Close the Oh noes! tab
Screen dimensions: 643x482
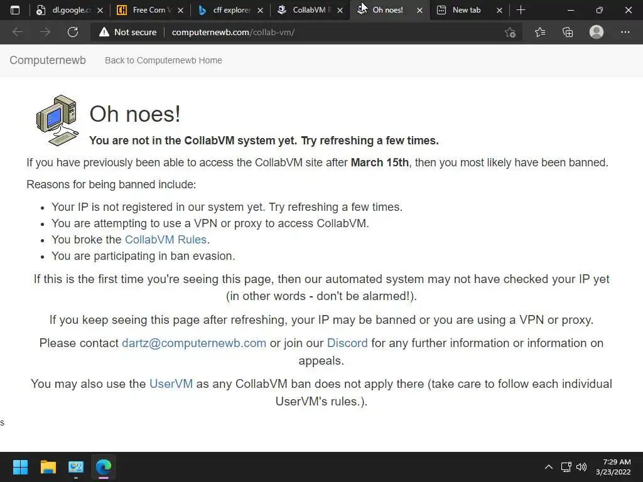(x=419, y=11)
